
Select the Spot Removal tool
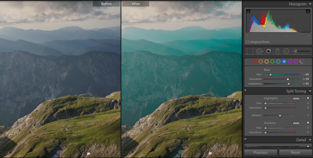(x=259, y=51)
